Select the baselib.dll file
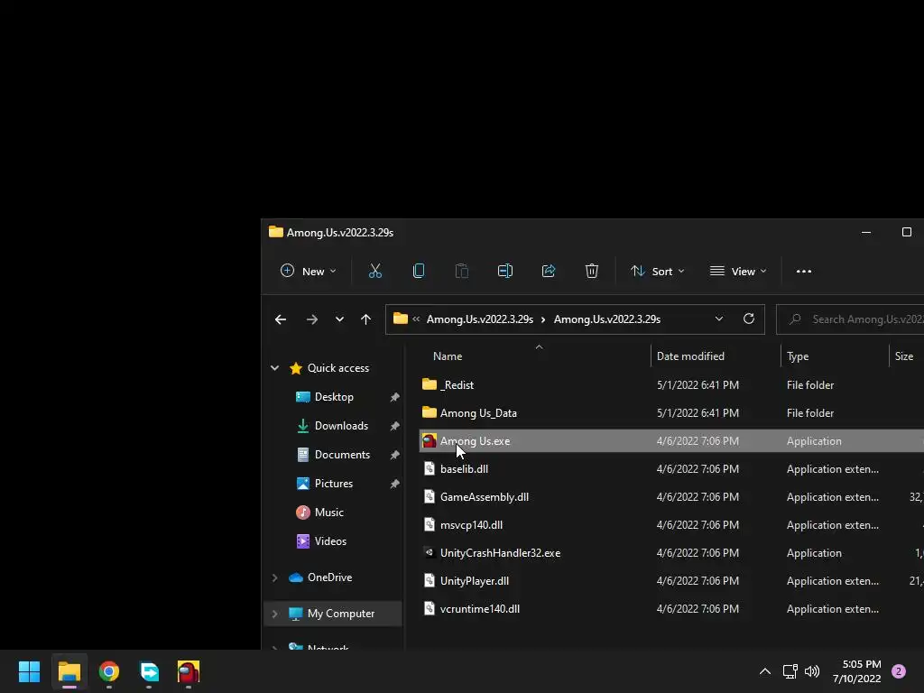This screenshot has width=924, height=693. 671,469
